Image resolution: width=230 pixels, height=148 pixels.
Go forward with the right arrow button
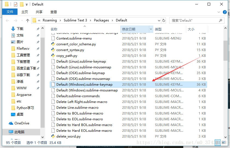(15, 21)
